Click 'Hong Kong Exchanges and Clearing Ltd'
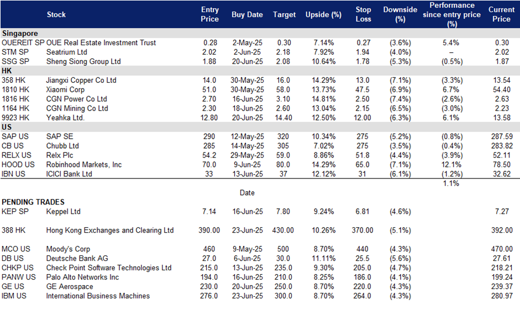 (110, 230)
